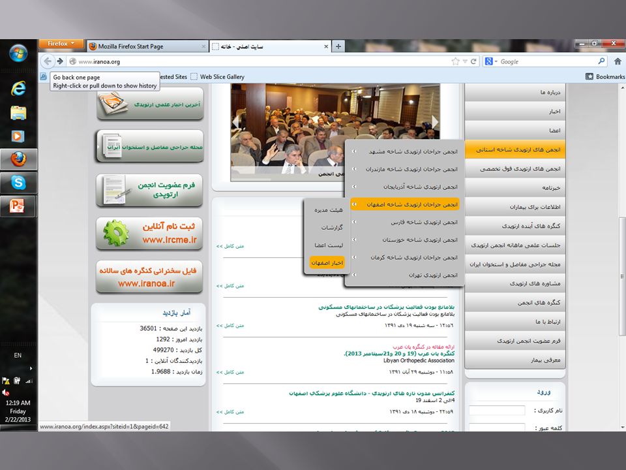Screen dimensions: 626x470
Task: Click the Firefox Back arrow button
Action: tap(48, 61)
